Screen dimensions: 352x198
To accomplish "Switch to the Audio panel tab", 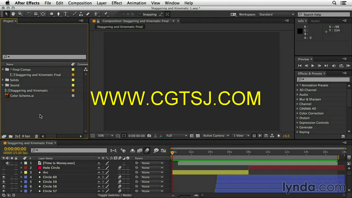I will [315, 21].
